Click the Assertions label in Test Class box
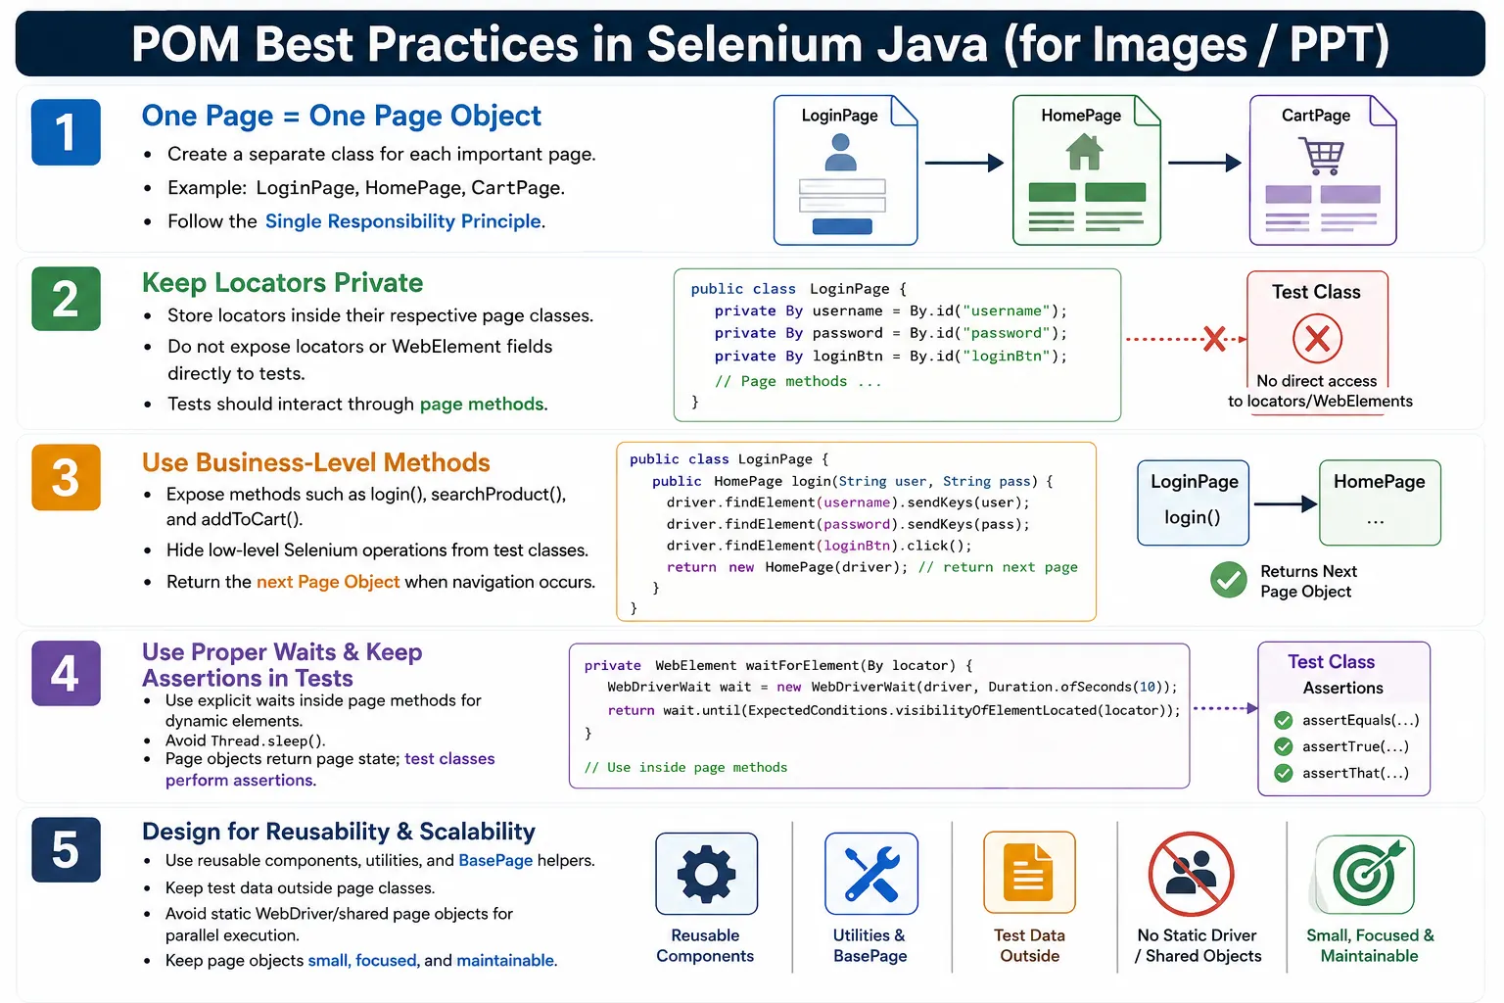The height and width of the screenshot is (1003, 1504). (x=1342, y=689)
